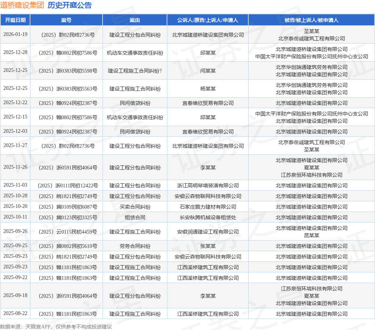375x330 pixels.
Task: Select case number 冀0109民初6087号
Action: pyautogui.click(x=68, y=207)
